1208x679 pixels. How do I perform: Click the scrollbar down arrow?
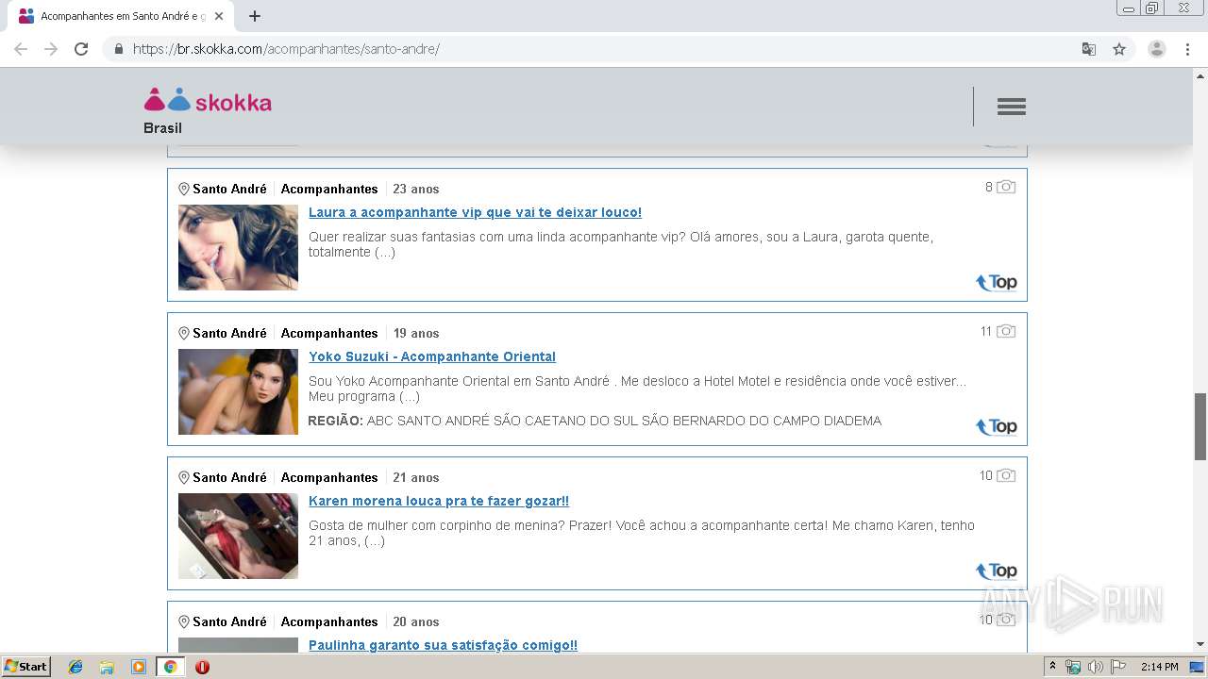1200,644
